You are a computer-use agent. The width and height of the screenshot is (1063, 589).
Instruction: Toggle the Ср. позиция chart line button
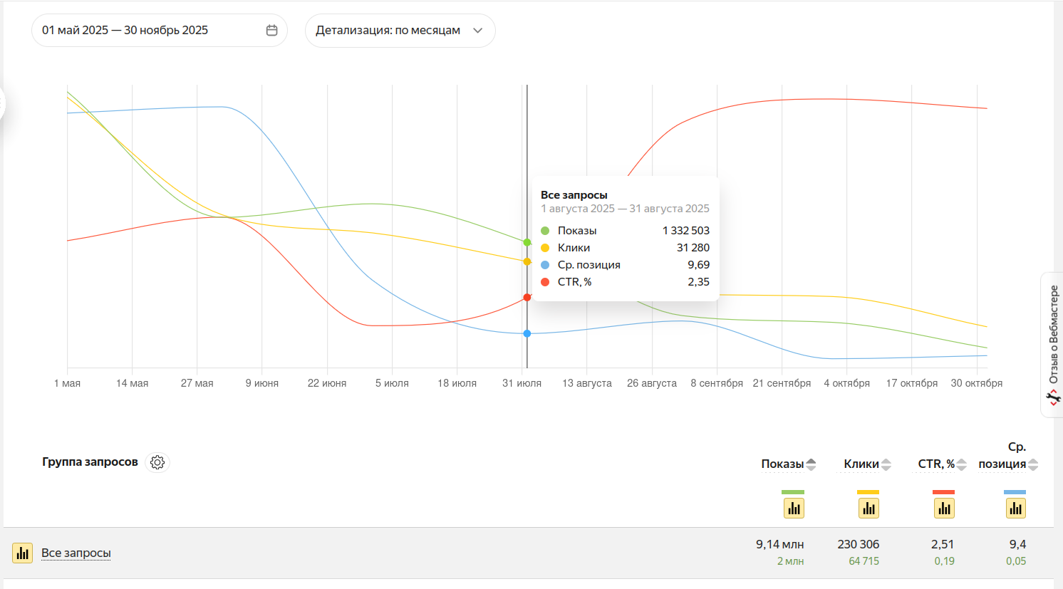(x=1015, y=508)
